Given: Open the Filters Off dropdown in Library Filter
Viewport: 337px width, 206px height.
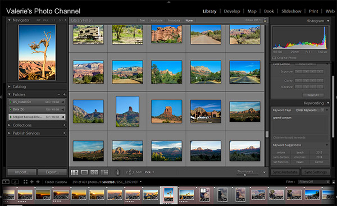Looking at the screenshot, I should (253, 20).
